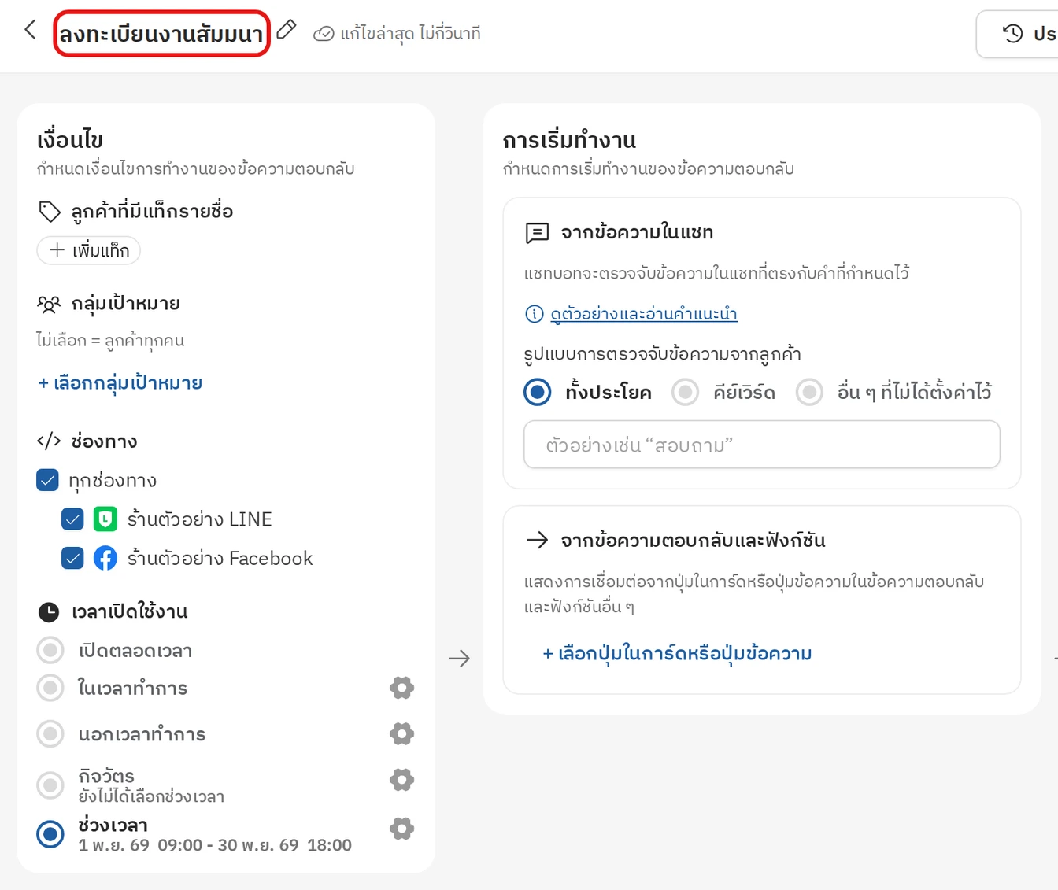The image size is (1058, 890).
Task: Go back using the left chevron arrow
Action: [30, 30]
